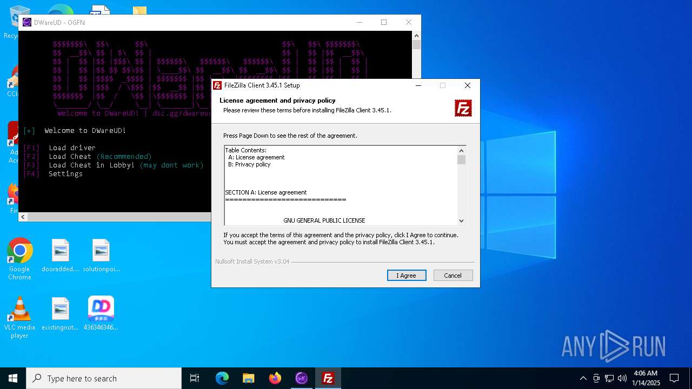Viewport: 692px width, 389px height.
Task: Open clock and date flyout
Action: 646,378
